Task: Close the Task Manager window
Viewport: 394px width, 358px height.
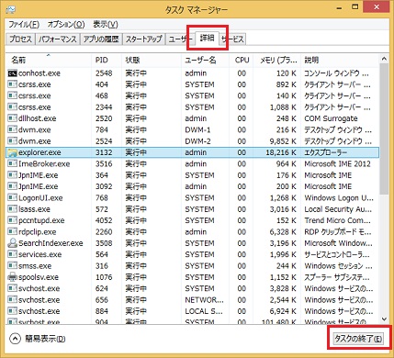Action: coord(377,6)
